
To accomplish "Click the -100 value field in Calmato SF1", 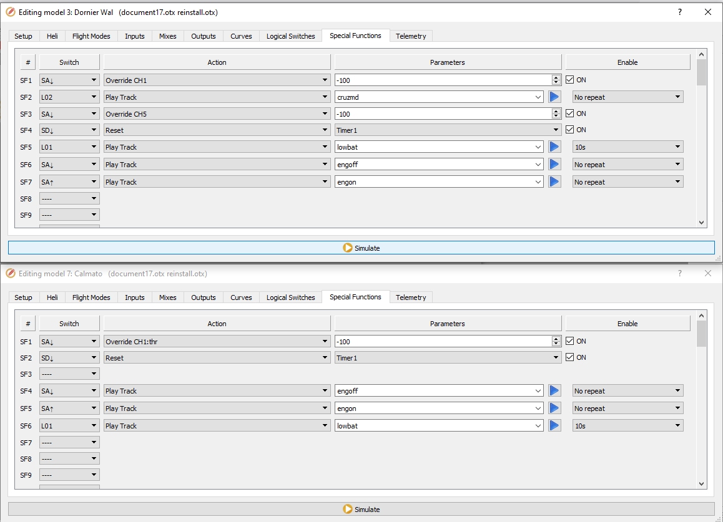I will coord(443,341).
